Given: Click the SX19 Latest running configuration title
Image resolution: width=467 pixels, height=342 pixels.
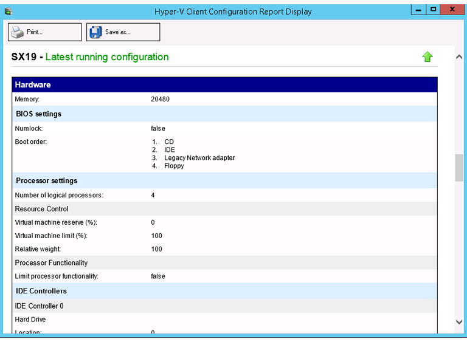Looking at the screenshot, I should pos(90,57).
